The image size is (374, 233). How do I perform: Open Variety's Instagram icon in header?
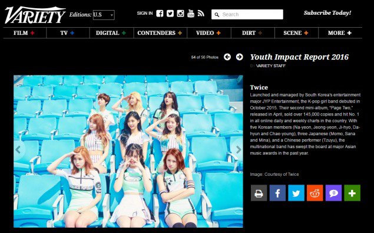pyautogui.click(x=180, y=14)
